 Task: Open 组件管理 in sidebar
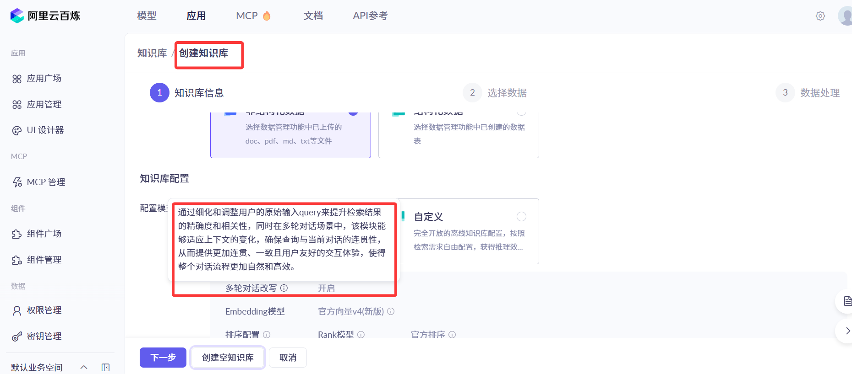pyautogui.click(x=44, y=260)
